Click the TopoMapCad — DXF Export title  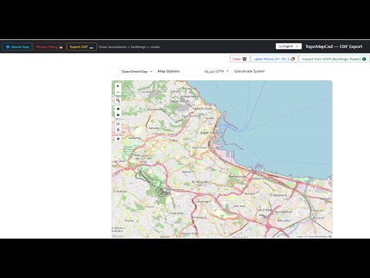point(334,46)
